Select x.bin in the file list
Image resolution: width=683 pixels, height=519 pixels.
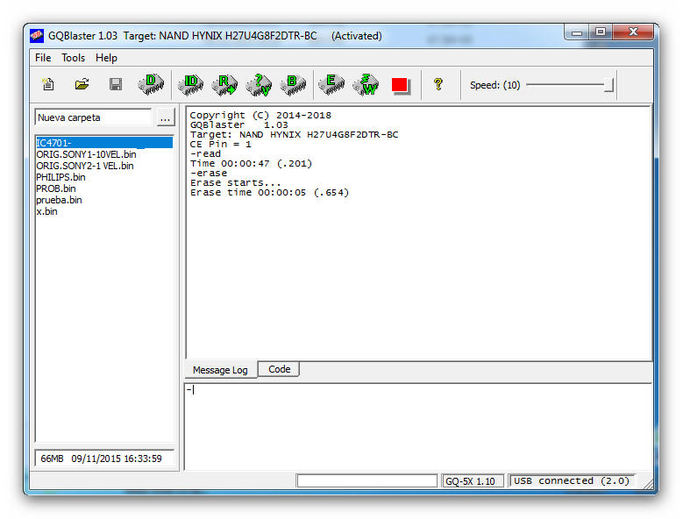click(x=46, y=211)
